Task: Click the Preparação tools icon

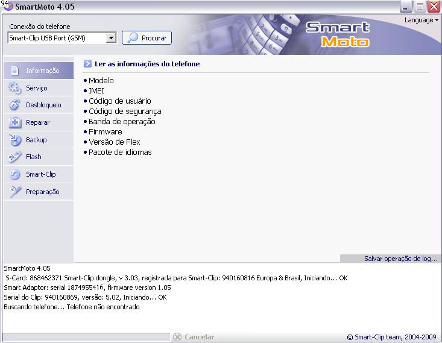Action: pos(15,192)
